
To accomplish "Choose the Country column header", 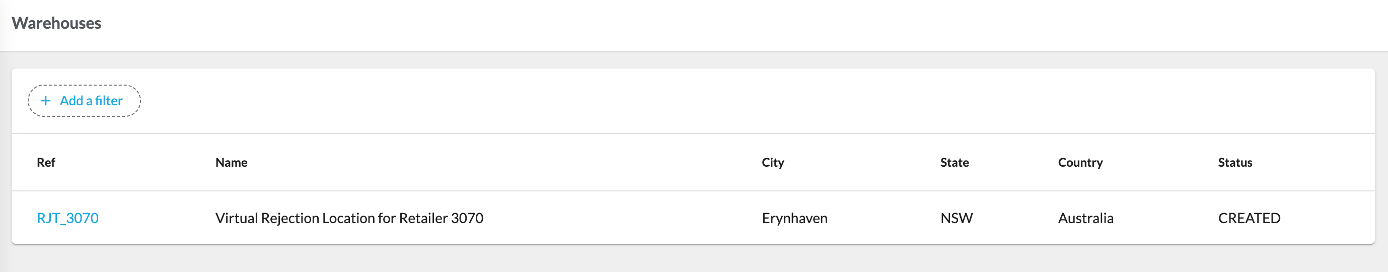I will coord(1080,163).
